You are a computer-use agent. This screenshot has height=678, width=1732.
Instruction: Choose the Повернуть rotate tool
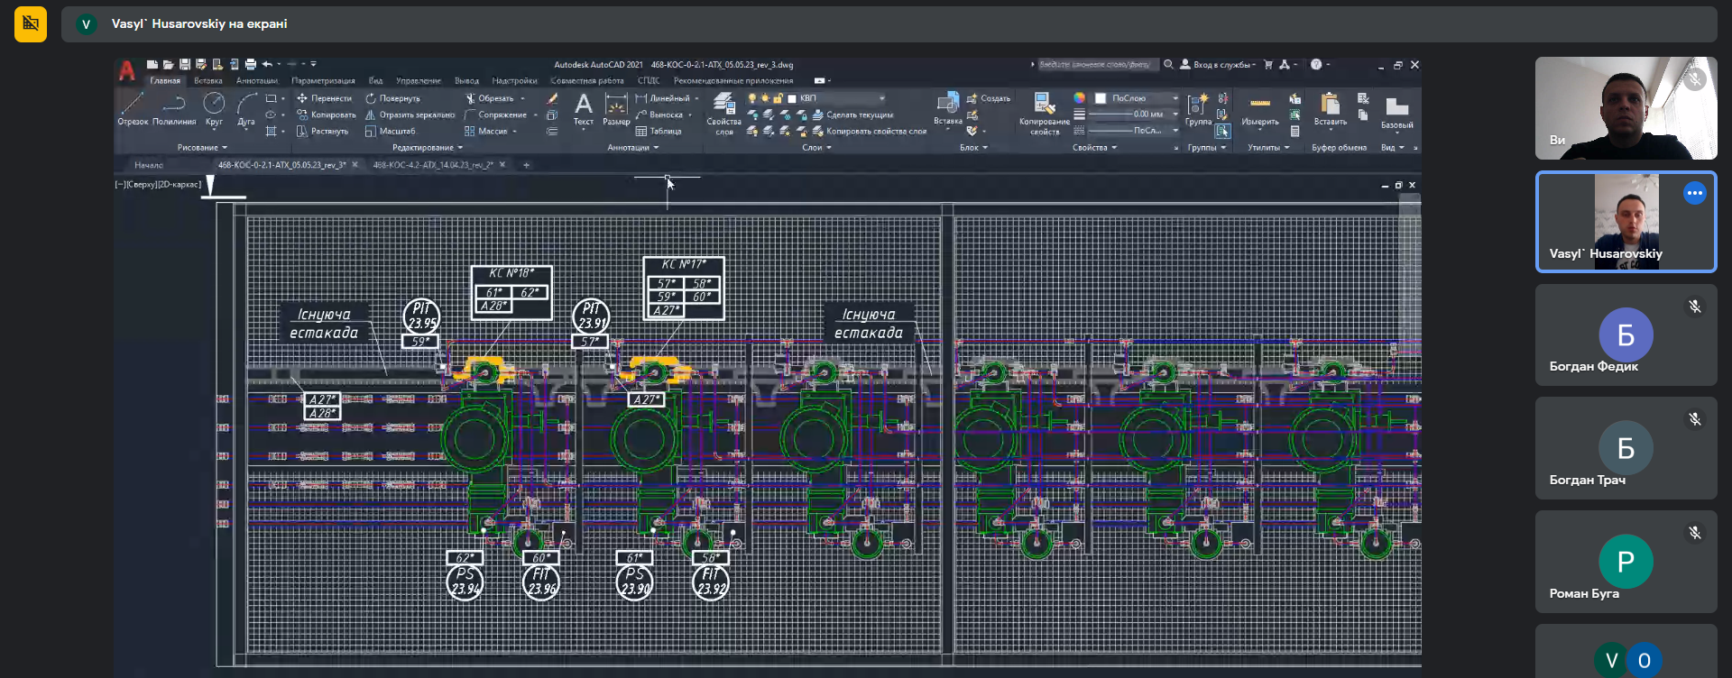click(x=392, y=98)
